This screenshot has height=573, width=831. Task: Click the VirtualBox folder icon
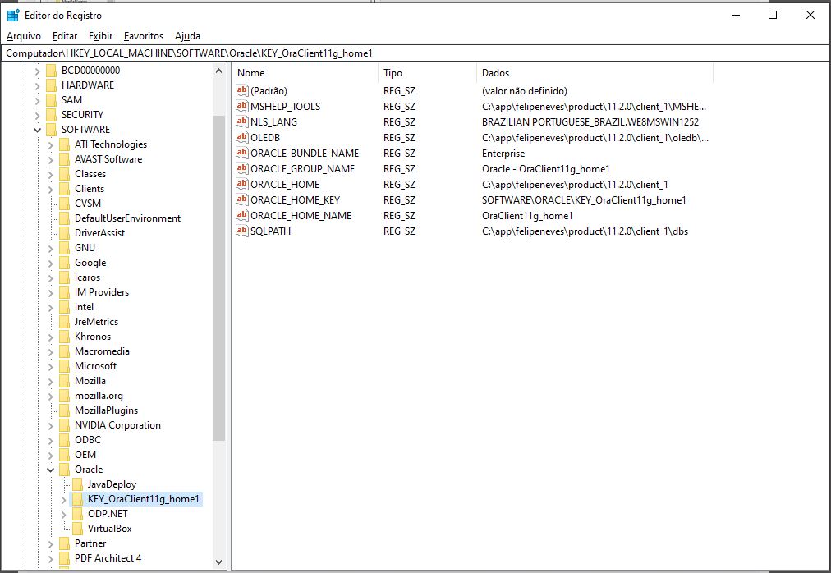pyautogui.click(x=77, y=529)
